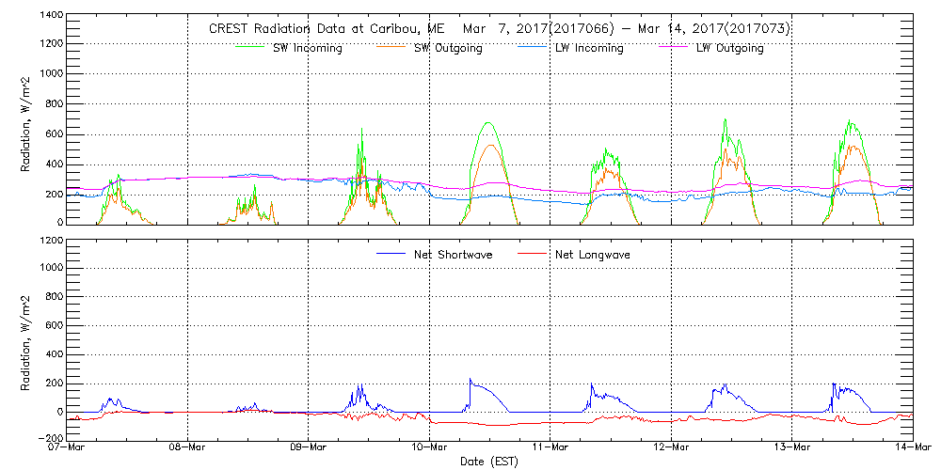Click the 1400 tick on the upper y-axis
This screenshot has width=941, height=470.
point(49,17)
